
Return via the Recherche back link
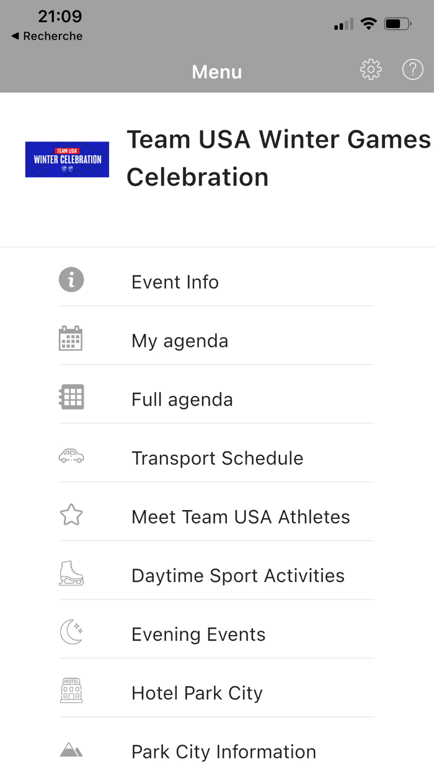point(46,36)
